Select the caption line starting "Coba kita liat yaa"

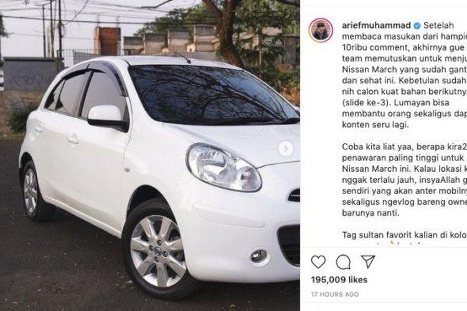tap(405, 147)
